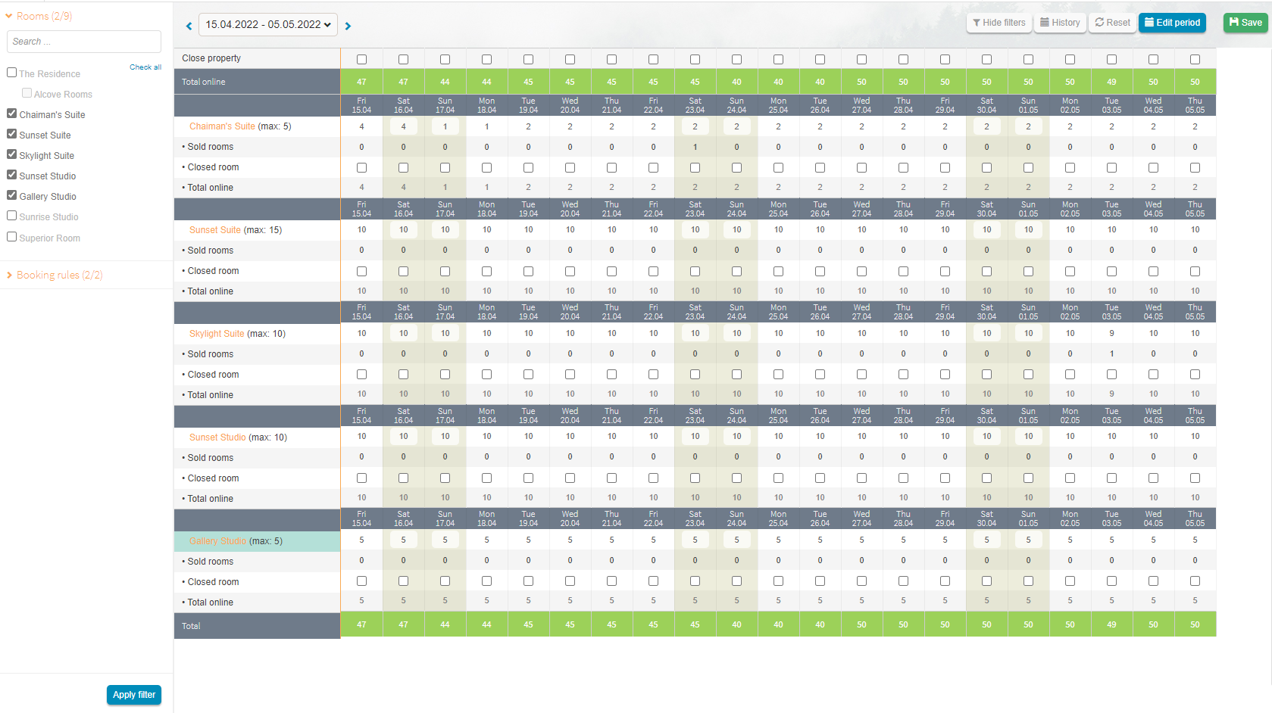
Task: Open the Chaiman's Suite room link
Action: [x=222, y=126]
